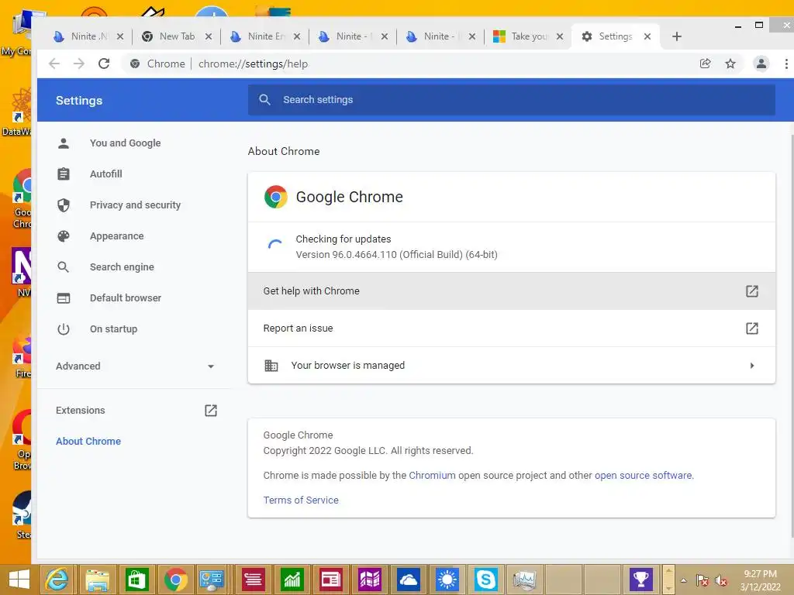Screen dimensions: 794x595
Task: Switch to the first Ninite tab
Action: 88,36
